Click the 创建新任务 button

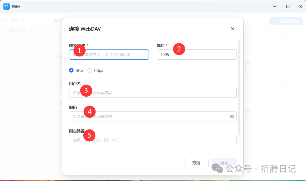pyautogui.click(x=286, y=21)
